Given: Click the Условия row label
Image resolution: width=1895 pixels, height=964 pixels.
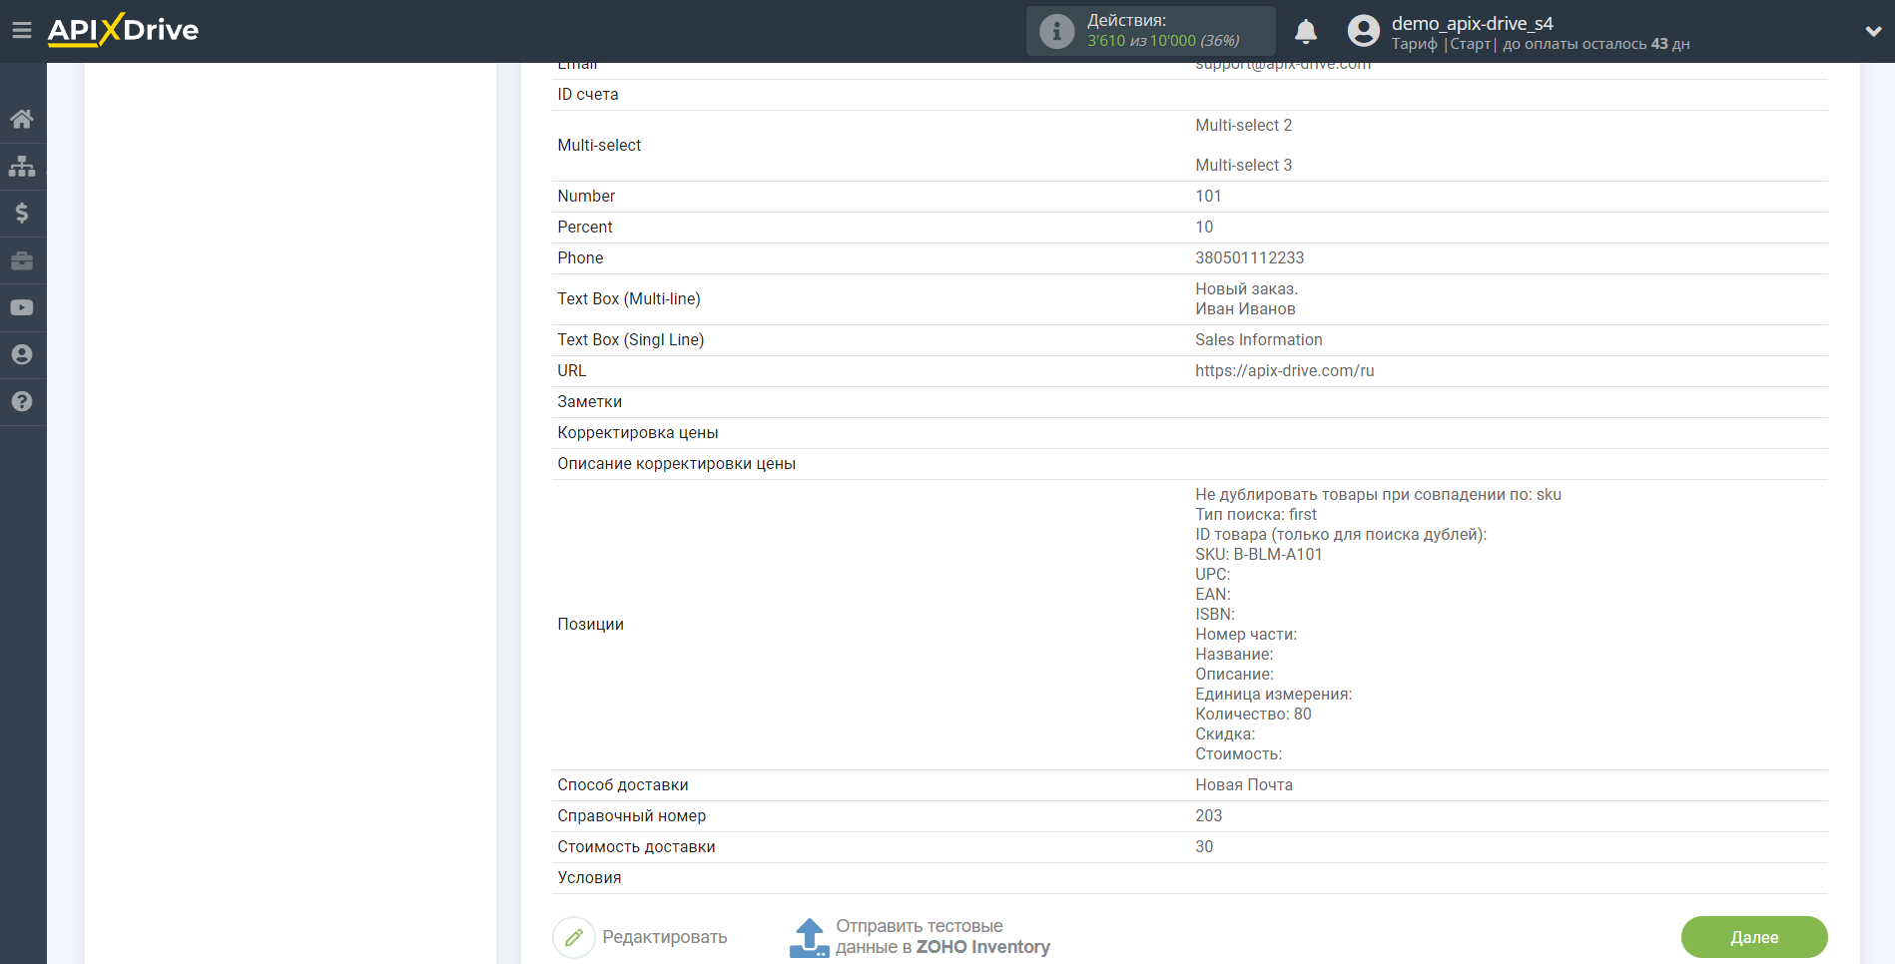Looking at the screenshot, I should [589, 877].
